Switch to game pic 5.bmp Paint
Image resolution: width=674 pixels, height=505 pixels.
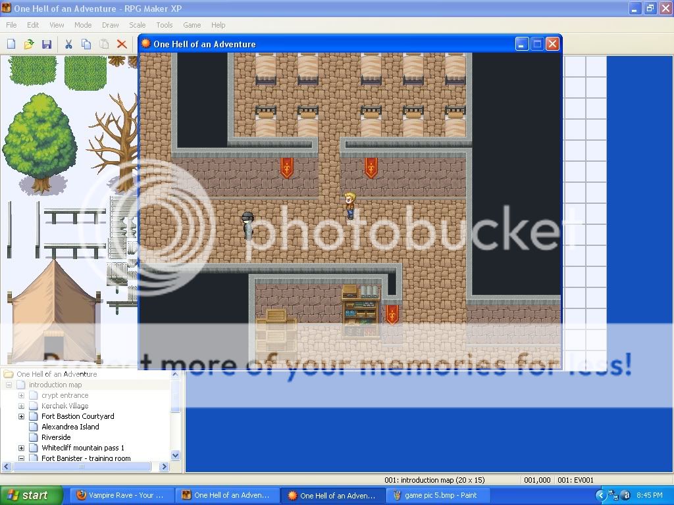click(436, 496)
